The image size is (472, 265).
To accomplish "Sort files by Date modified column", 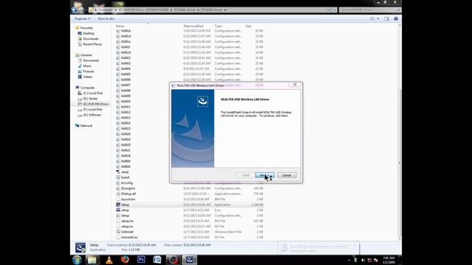I will tap(193, 26).
